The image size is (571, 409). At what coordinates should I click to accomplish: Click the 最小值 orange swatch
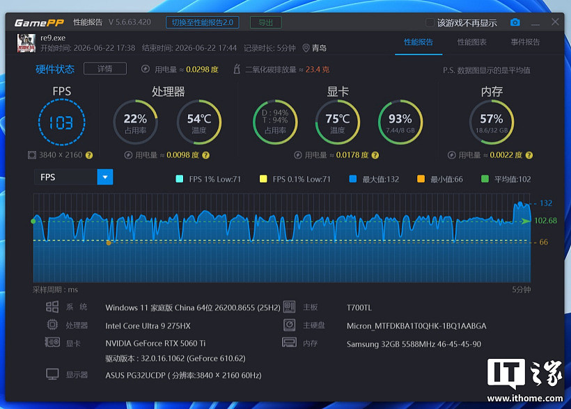[x=421, y=179]
